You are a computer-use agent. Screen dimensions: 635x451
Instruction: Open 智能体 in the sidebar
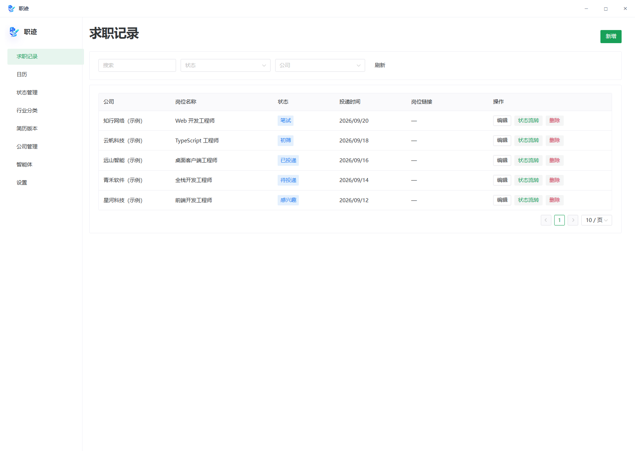46,165
